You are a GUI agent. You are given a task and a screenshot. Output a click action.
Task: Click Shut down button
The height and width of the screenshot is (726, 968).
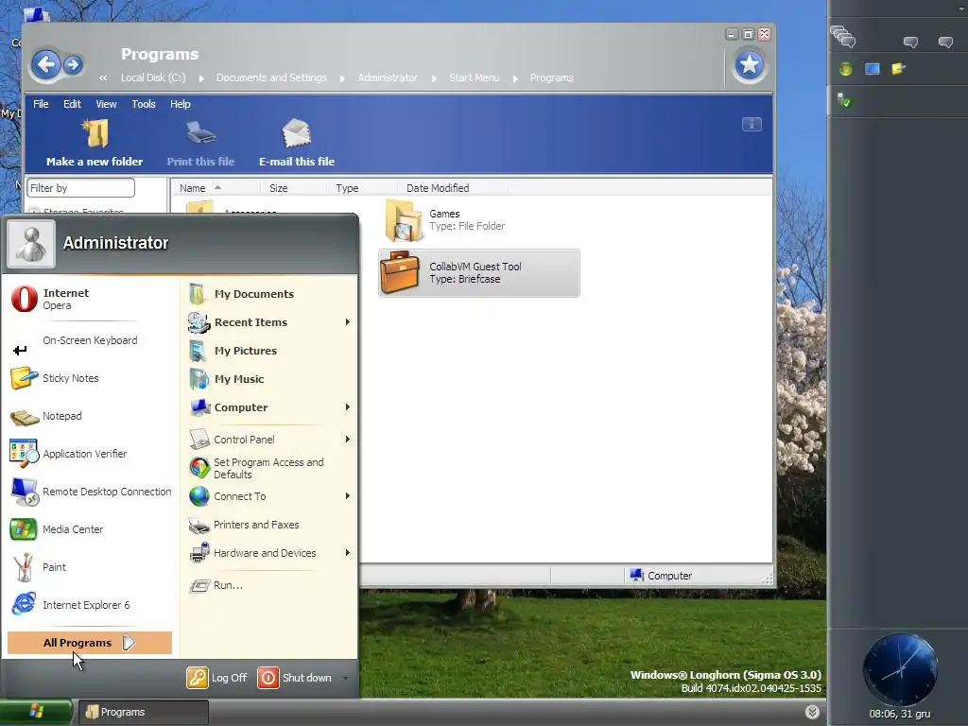click(295, 678)
